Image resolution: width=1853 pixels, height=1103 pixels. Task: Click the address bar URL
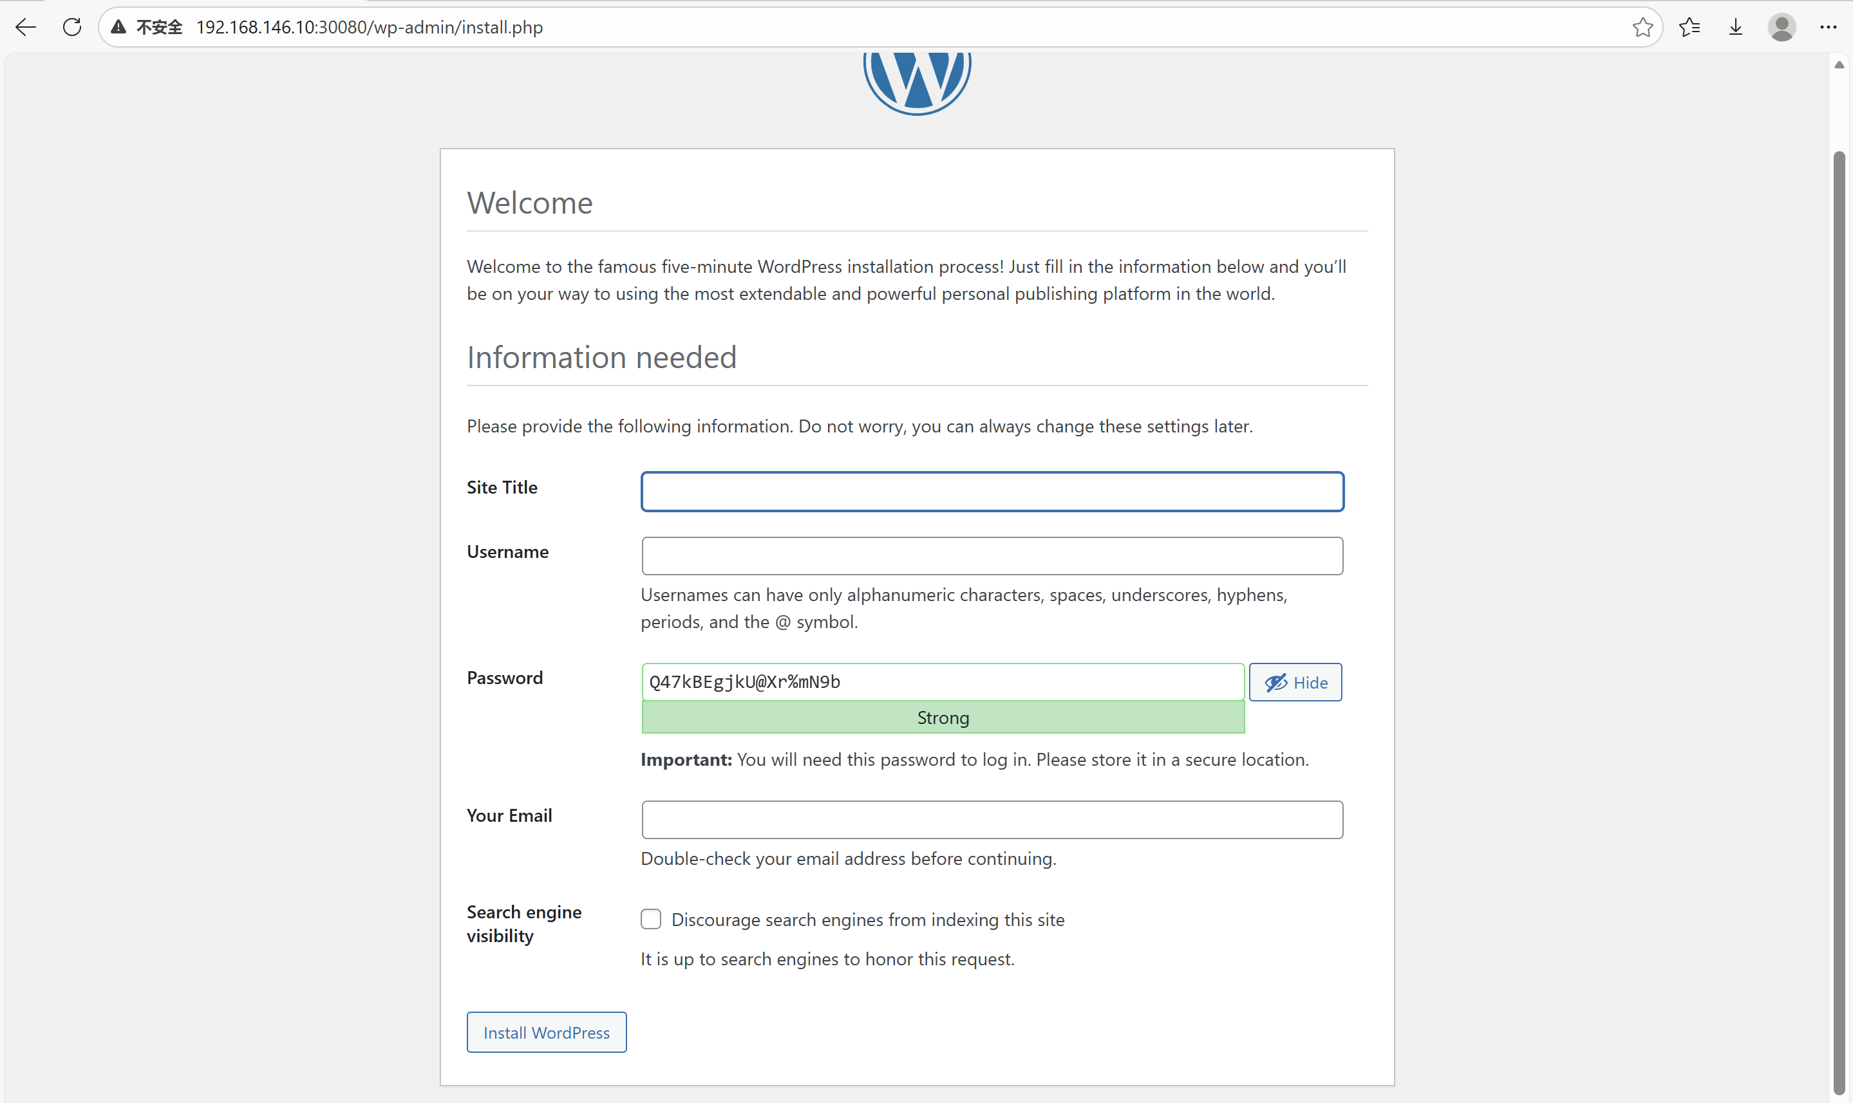[370, 28]
